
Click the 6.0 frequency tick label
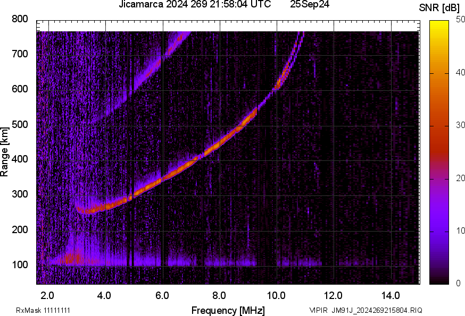tap(162, 295)
